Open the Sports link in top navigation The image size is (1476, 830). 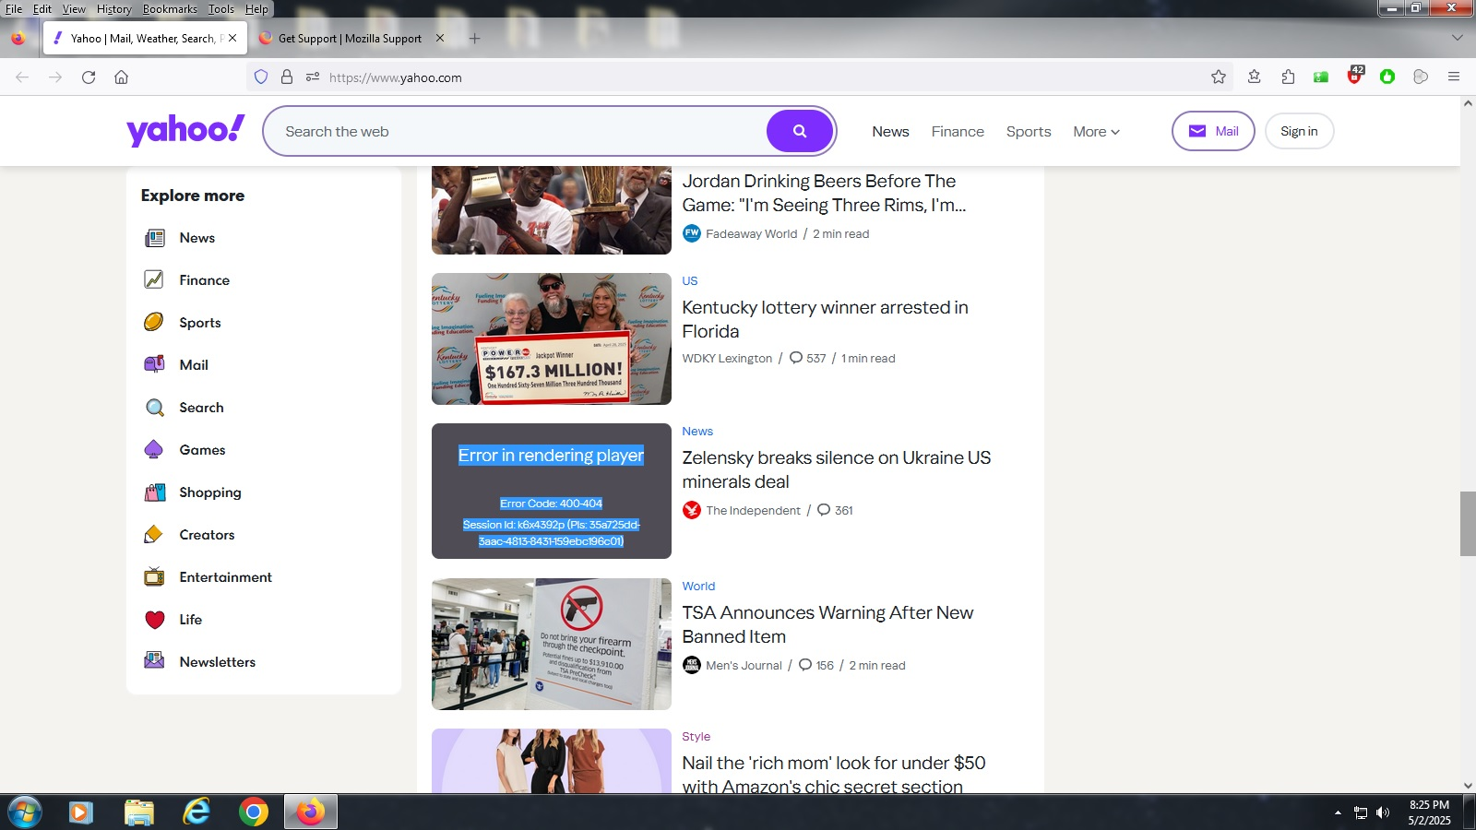pos(1029,132)
